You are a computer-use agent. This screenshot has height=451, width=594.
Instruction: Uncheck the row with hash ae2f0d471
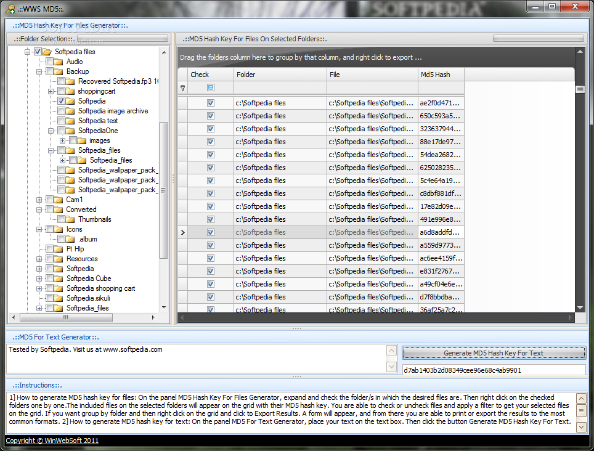(211, 103)
